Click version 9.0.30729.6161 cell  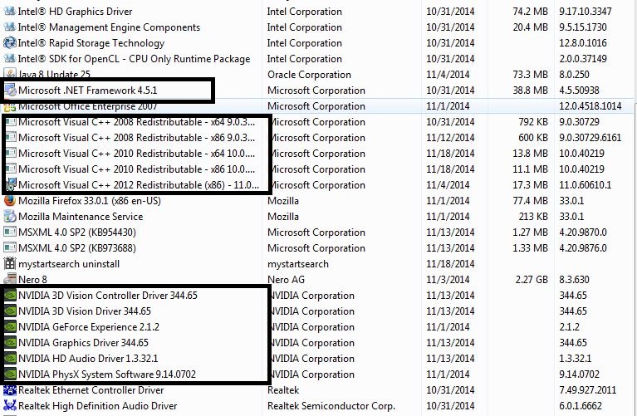tap(590, 138)
